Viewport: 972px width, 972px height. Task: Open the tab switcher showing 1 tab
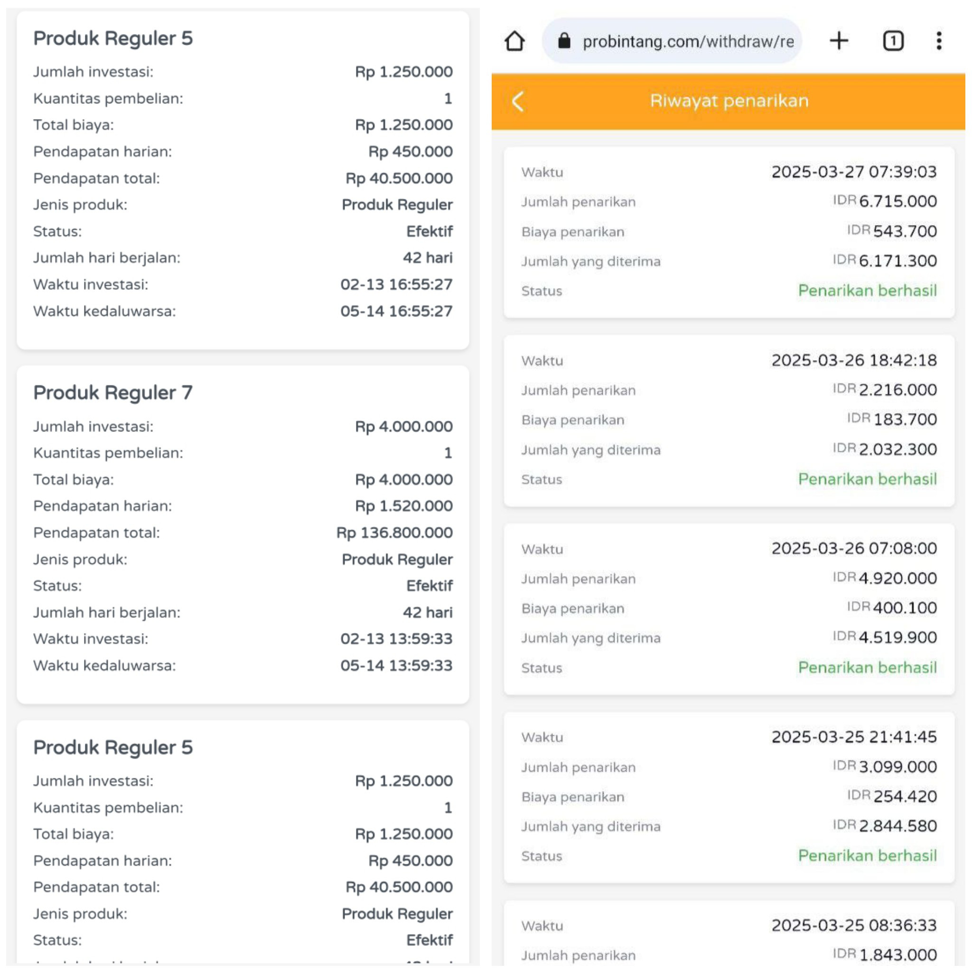893,41
